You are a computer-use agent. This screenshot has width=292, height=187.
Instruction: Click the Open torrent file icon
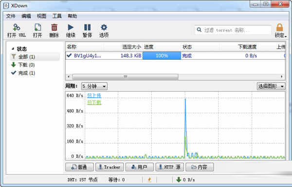[37, 27]
